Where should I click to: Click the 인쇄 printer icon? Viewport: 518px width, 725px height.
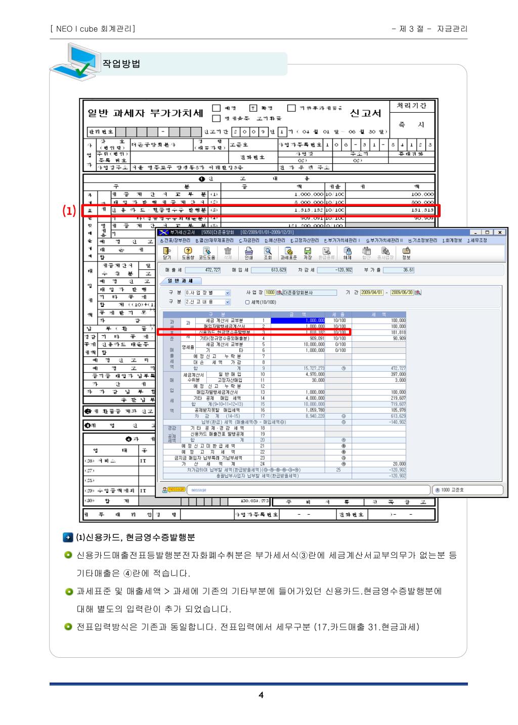(248, 253)
